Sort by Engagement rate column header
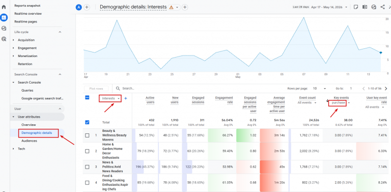 [x=224, y=100]
